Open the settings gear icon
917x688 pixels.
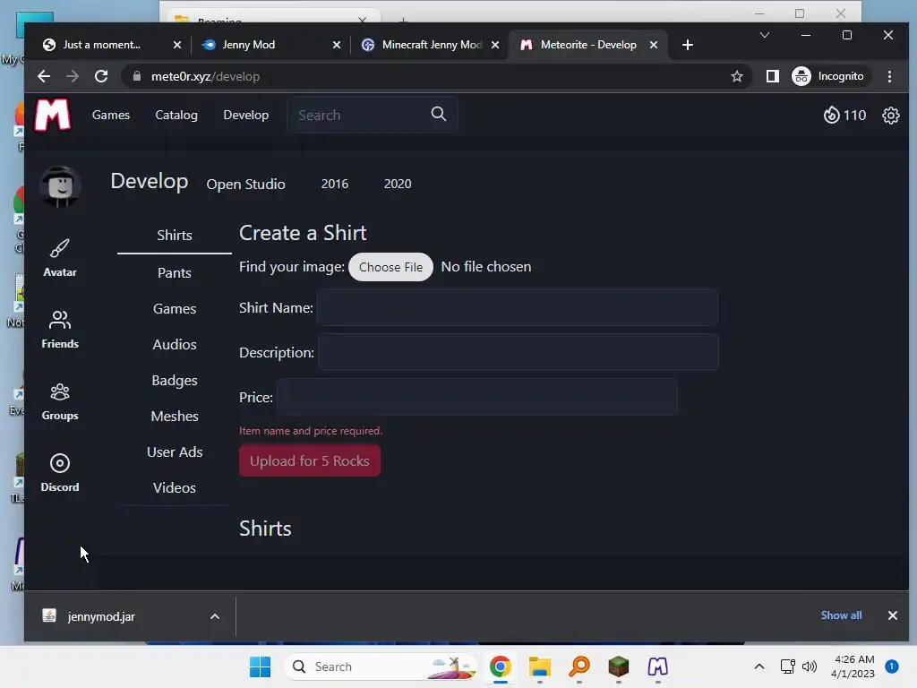coord(891,116)
